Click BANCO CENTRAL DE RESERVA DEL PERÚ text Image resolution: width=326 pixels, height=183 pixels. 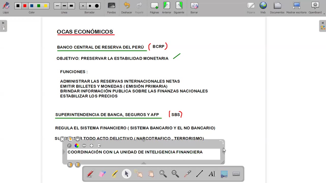tap(100, 47)
